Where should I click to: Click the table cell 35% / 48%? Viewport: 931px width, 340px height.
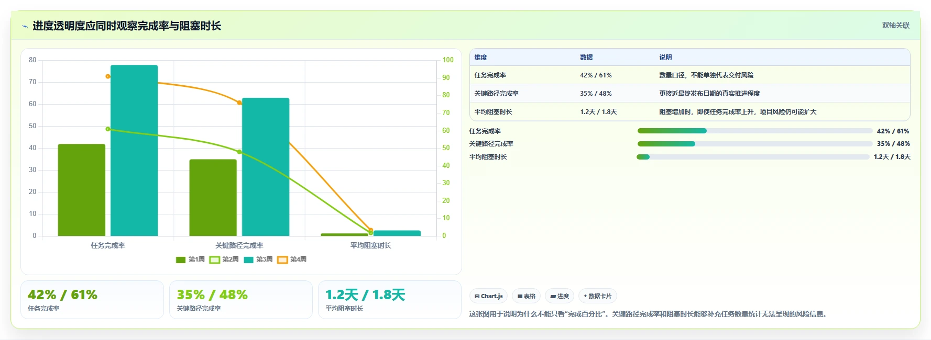tap(596, 94)
